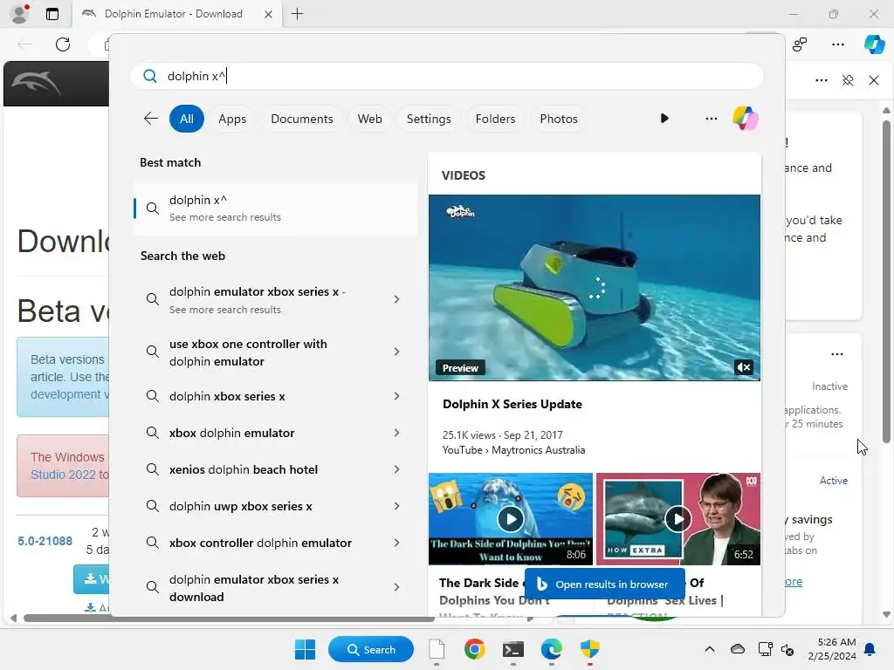Open the blank document taskbar icon
The image size is (894, 670).
[x=437, y=649]
